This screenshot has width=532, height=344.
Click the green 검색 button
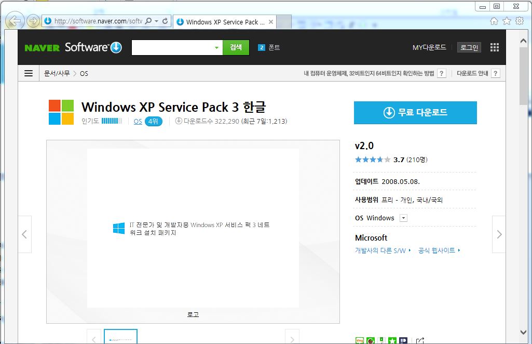tap(236, 47)
